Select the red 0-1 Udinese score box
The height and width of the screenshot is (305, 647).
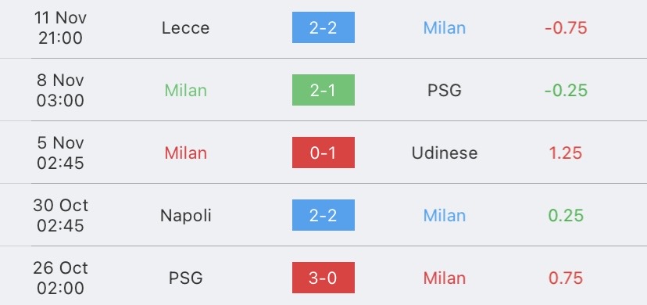click(x=323, y=152)
